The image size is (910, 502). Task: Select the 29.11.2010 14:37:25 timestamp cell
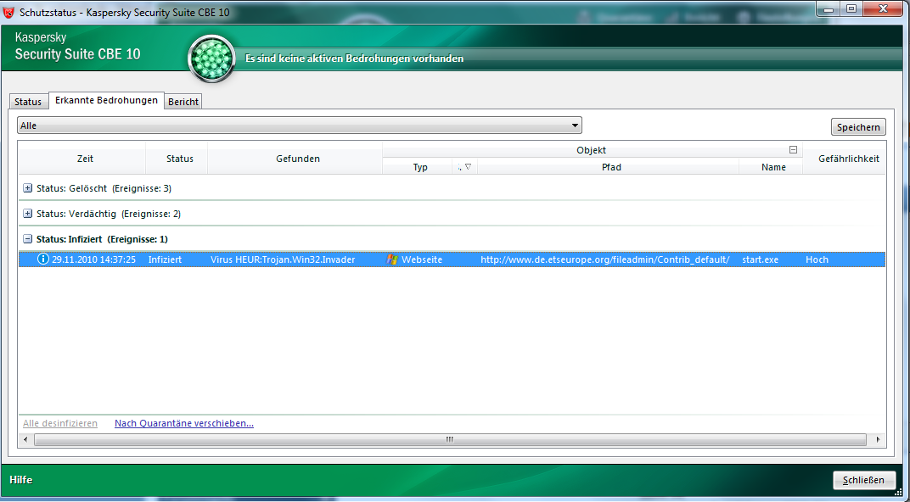[x=93, y=259]
